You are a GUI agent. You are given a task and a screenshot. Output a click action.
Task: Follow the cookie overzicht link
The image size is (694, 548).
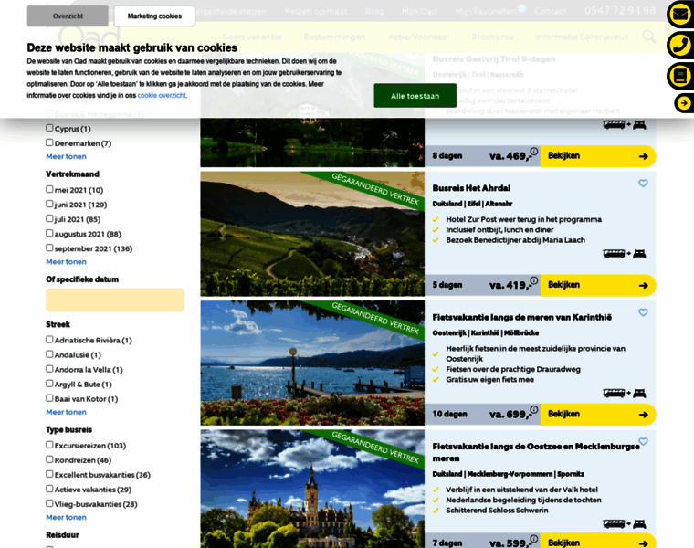[x=162, y=95]
